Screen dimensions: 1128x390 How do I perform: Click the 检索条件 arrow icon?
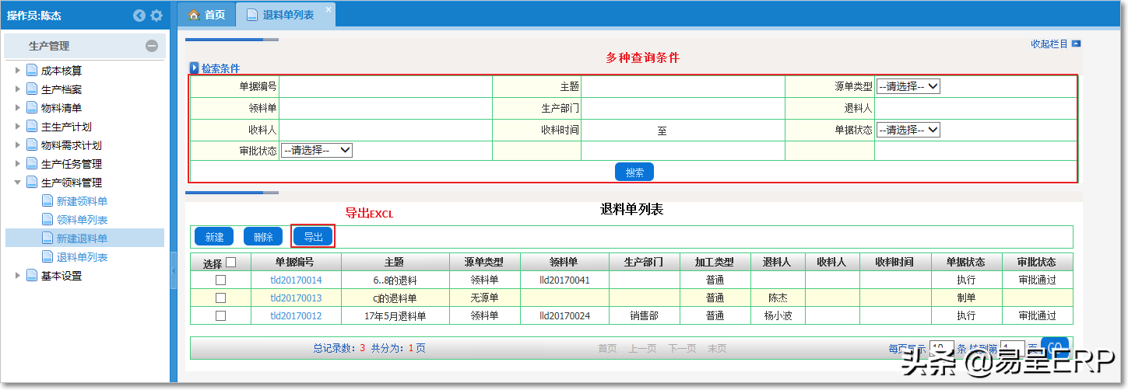point(195,68)
